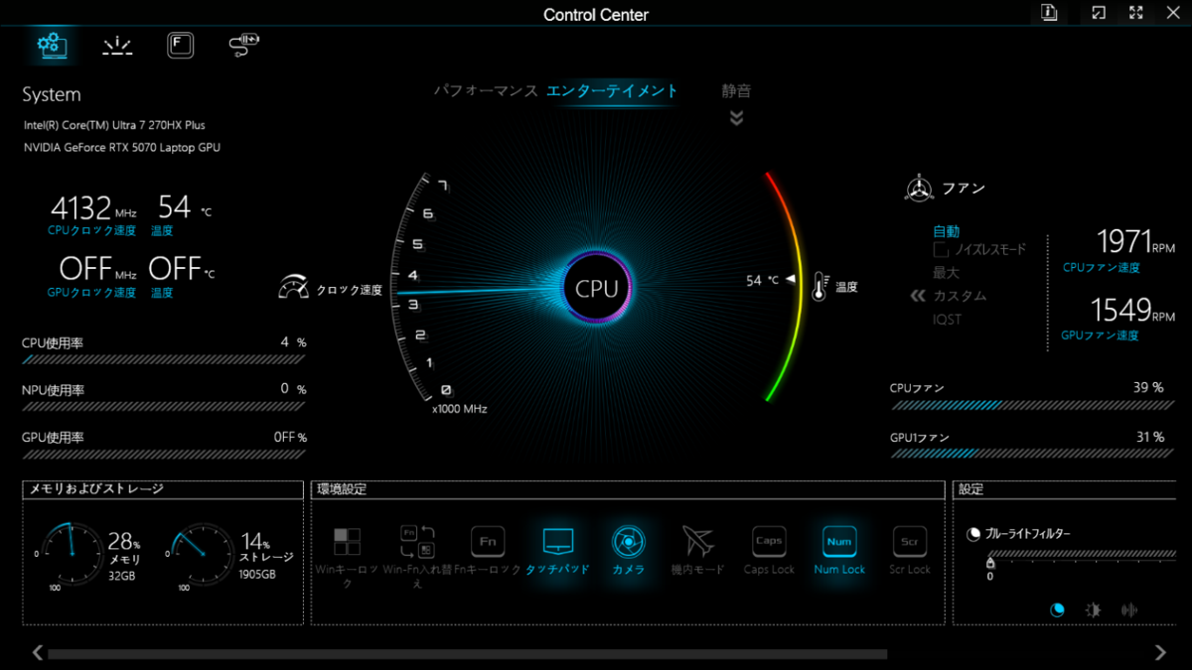The width and height of the screenshot is (1192, 670).
Task: Toggle the Winキーロック icon
Action: (347, 542)
